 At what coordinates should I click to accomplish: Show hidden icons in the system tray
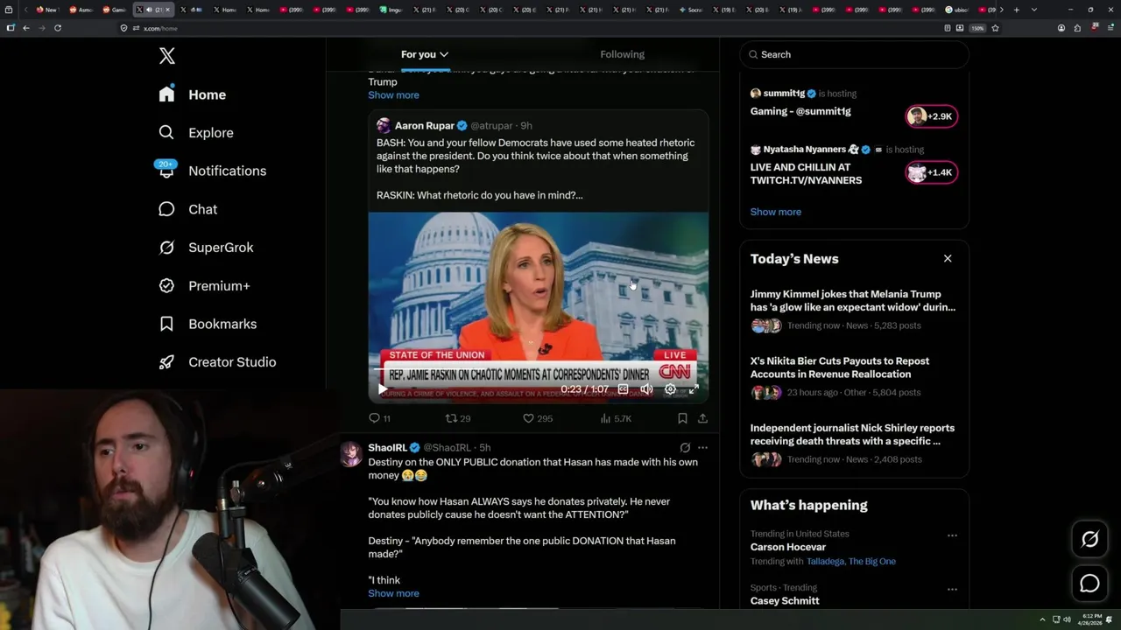pyautogui.click(x=1042, y=619)
